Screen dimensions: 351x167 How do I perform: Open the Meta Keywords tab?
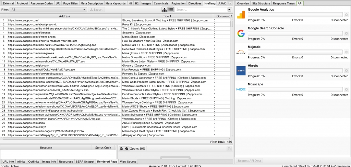(x=116, y=3)
